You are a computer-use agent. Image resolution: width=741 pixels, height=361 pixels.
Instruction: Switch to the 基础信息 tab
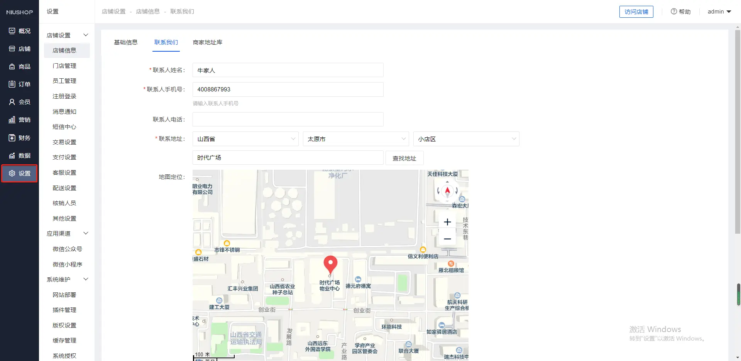click(126, 42)
